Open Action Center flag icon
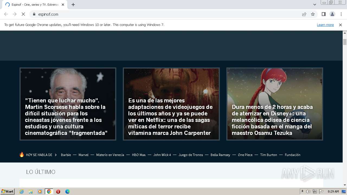This screenshot has width=347, height=195. pyautogui.click(x=321, y=191)
